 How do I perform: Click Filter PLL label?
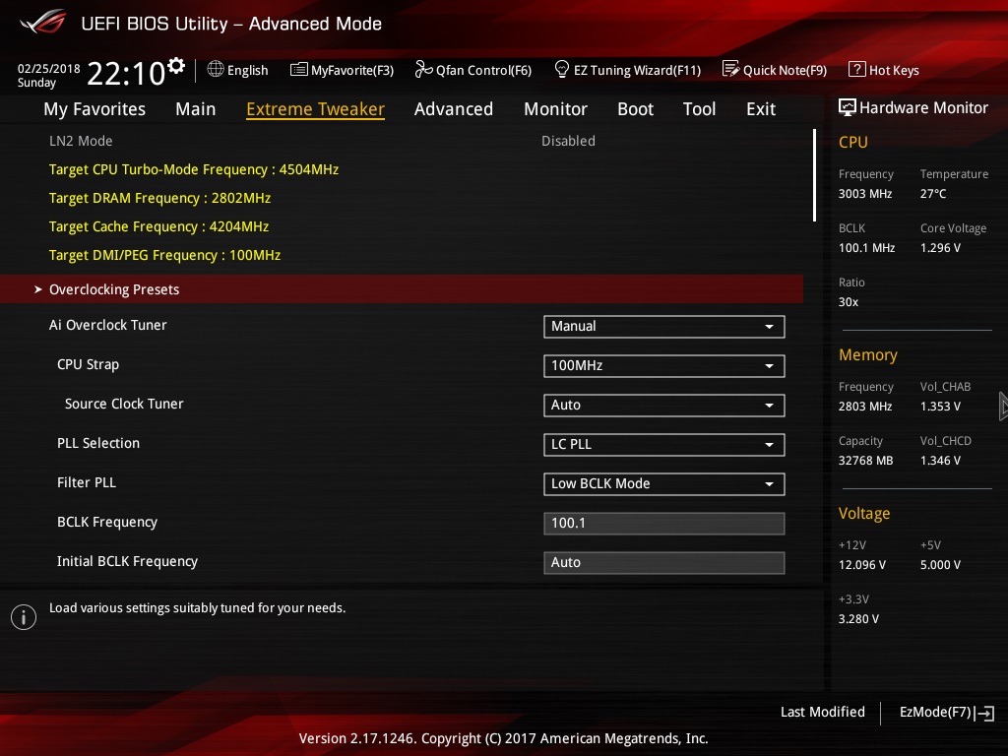tap(87, 482)
